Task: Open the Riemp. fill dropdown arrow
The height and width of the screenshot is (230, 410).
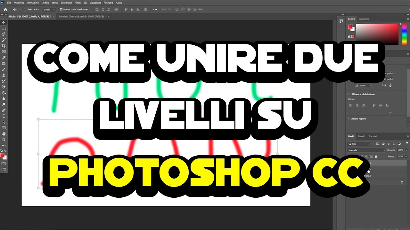Action: [x=406, y=157]
